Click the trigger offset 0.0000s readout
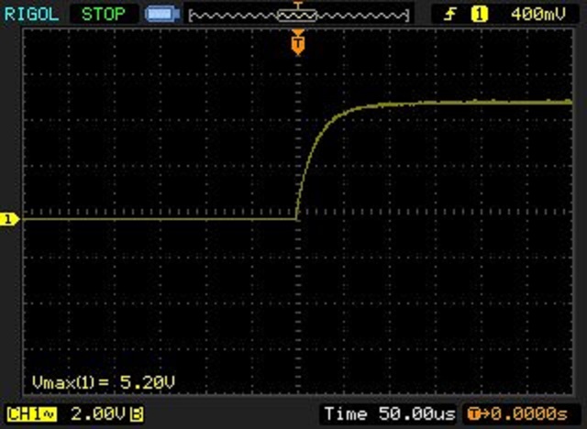Viewport: 587px width, 429px height. tap(517, 414)
